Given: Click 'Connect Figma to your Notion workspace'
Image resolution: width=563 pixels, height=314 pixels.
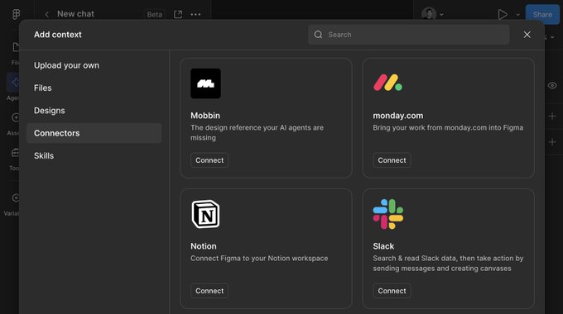Looking at the screenshot, I should (x=259, y=258).
